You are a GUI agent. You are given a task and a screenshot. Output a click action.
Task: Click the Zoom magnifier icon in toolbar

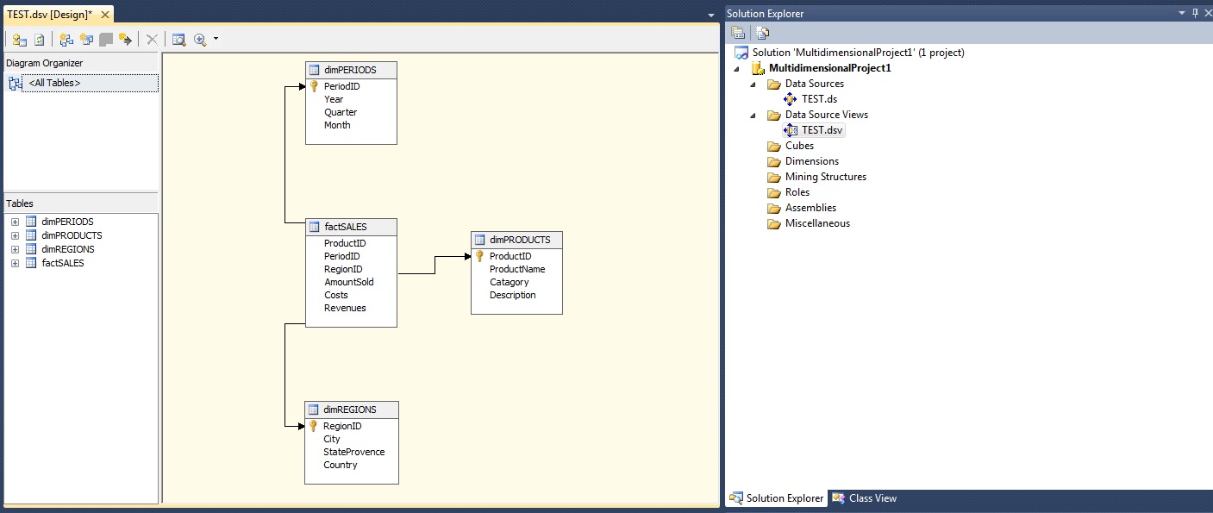pyautogui.click(x=200, y=39)
